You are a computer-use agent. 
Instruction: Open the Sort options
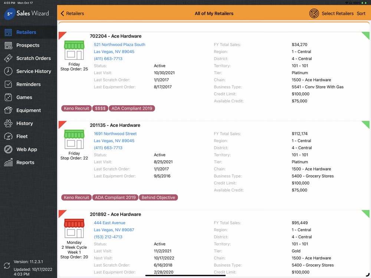[x=361, y=13]
